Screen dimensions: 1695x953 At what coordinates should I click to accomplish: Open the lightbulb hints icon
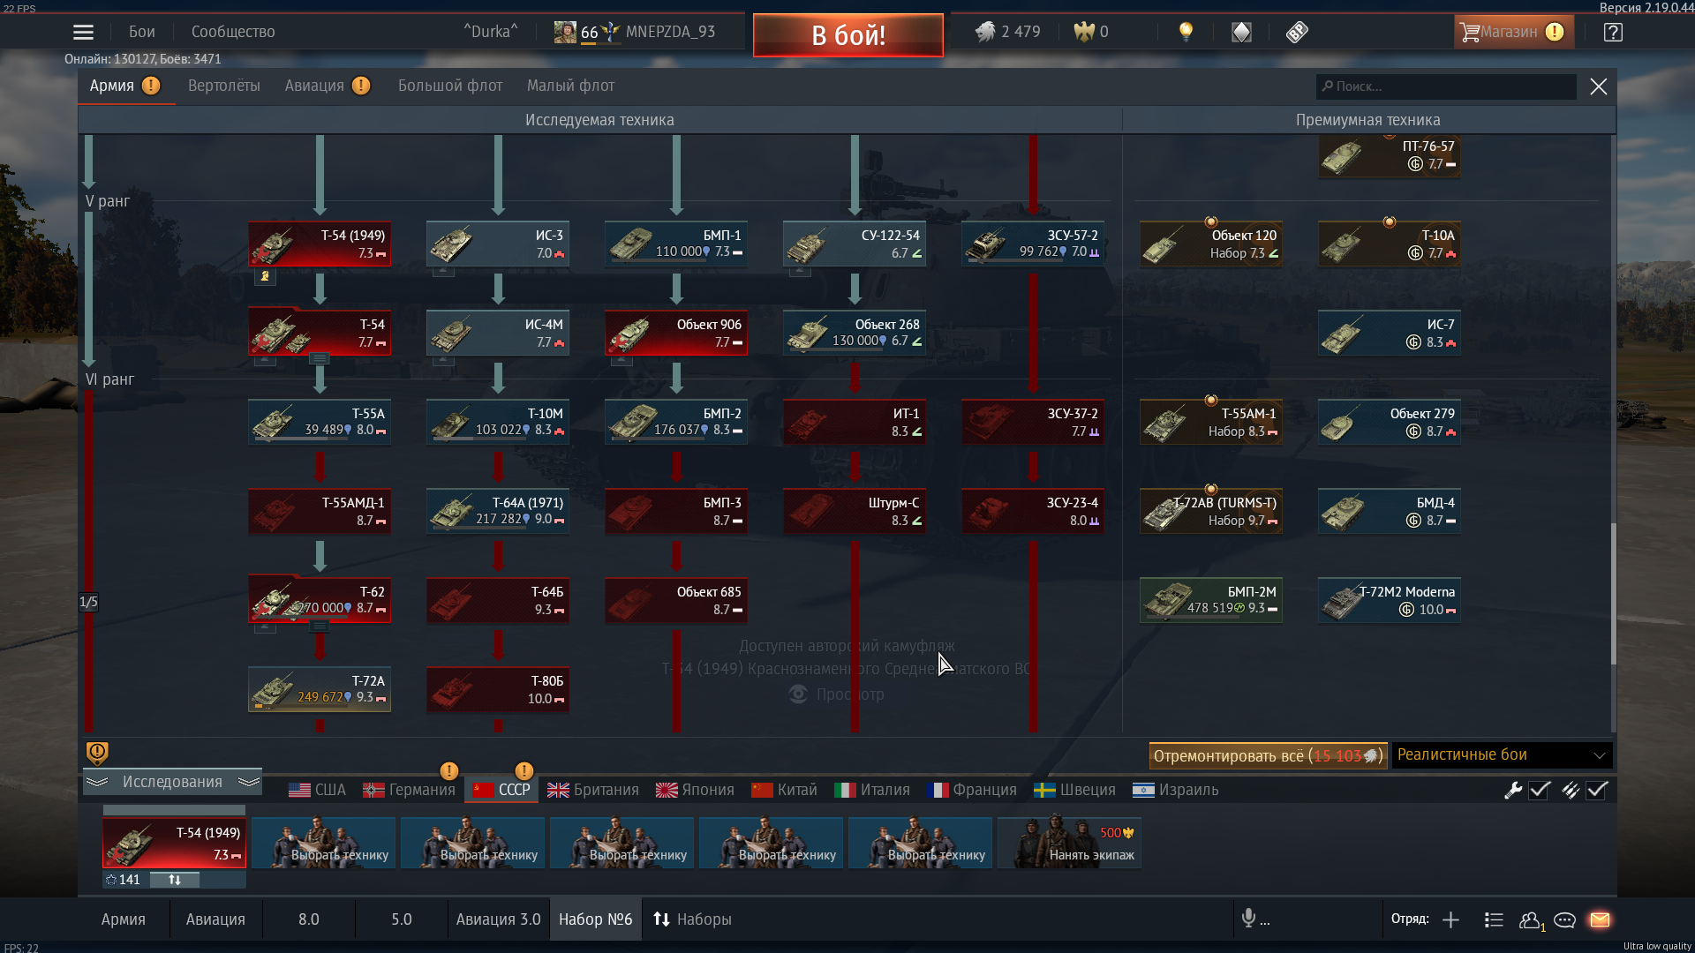point(1186,32)
